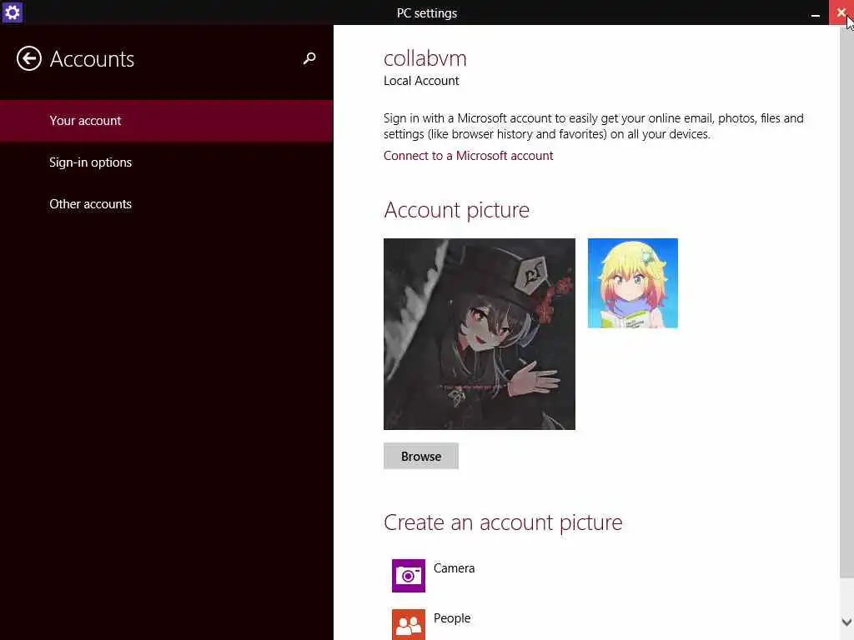Choose the blonde anime girl previous picture

point(633,283)
